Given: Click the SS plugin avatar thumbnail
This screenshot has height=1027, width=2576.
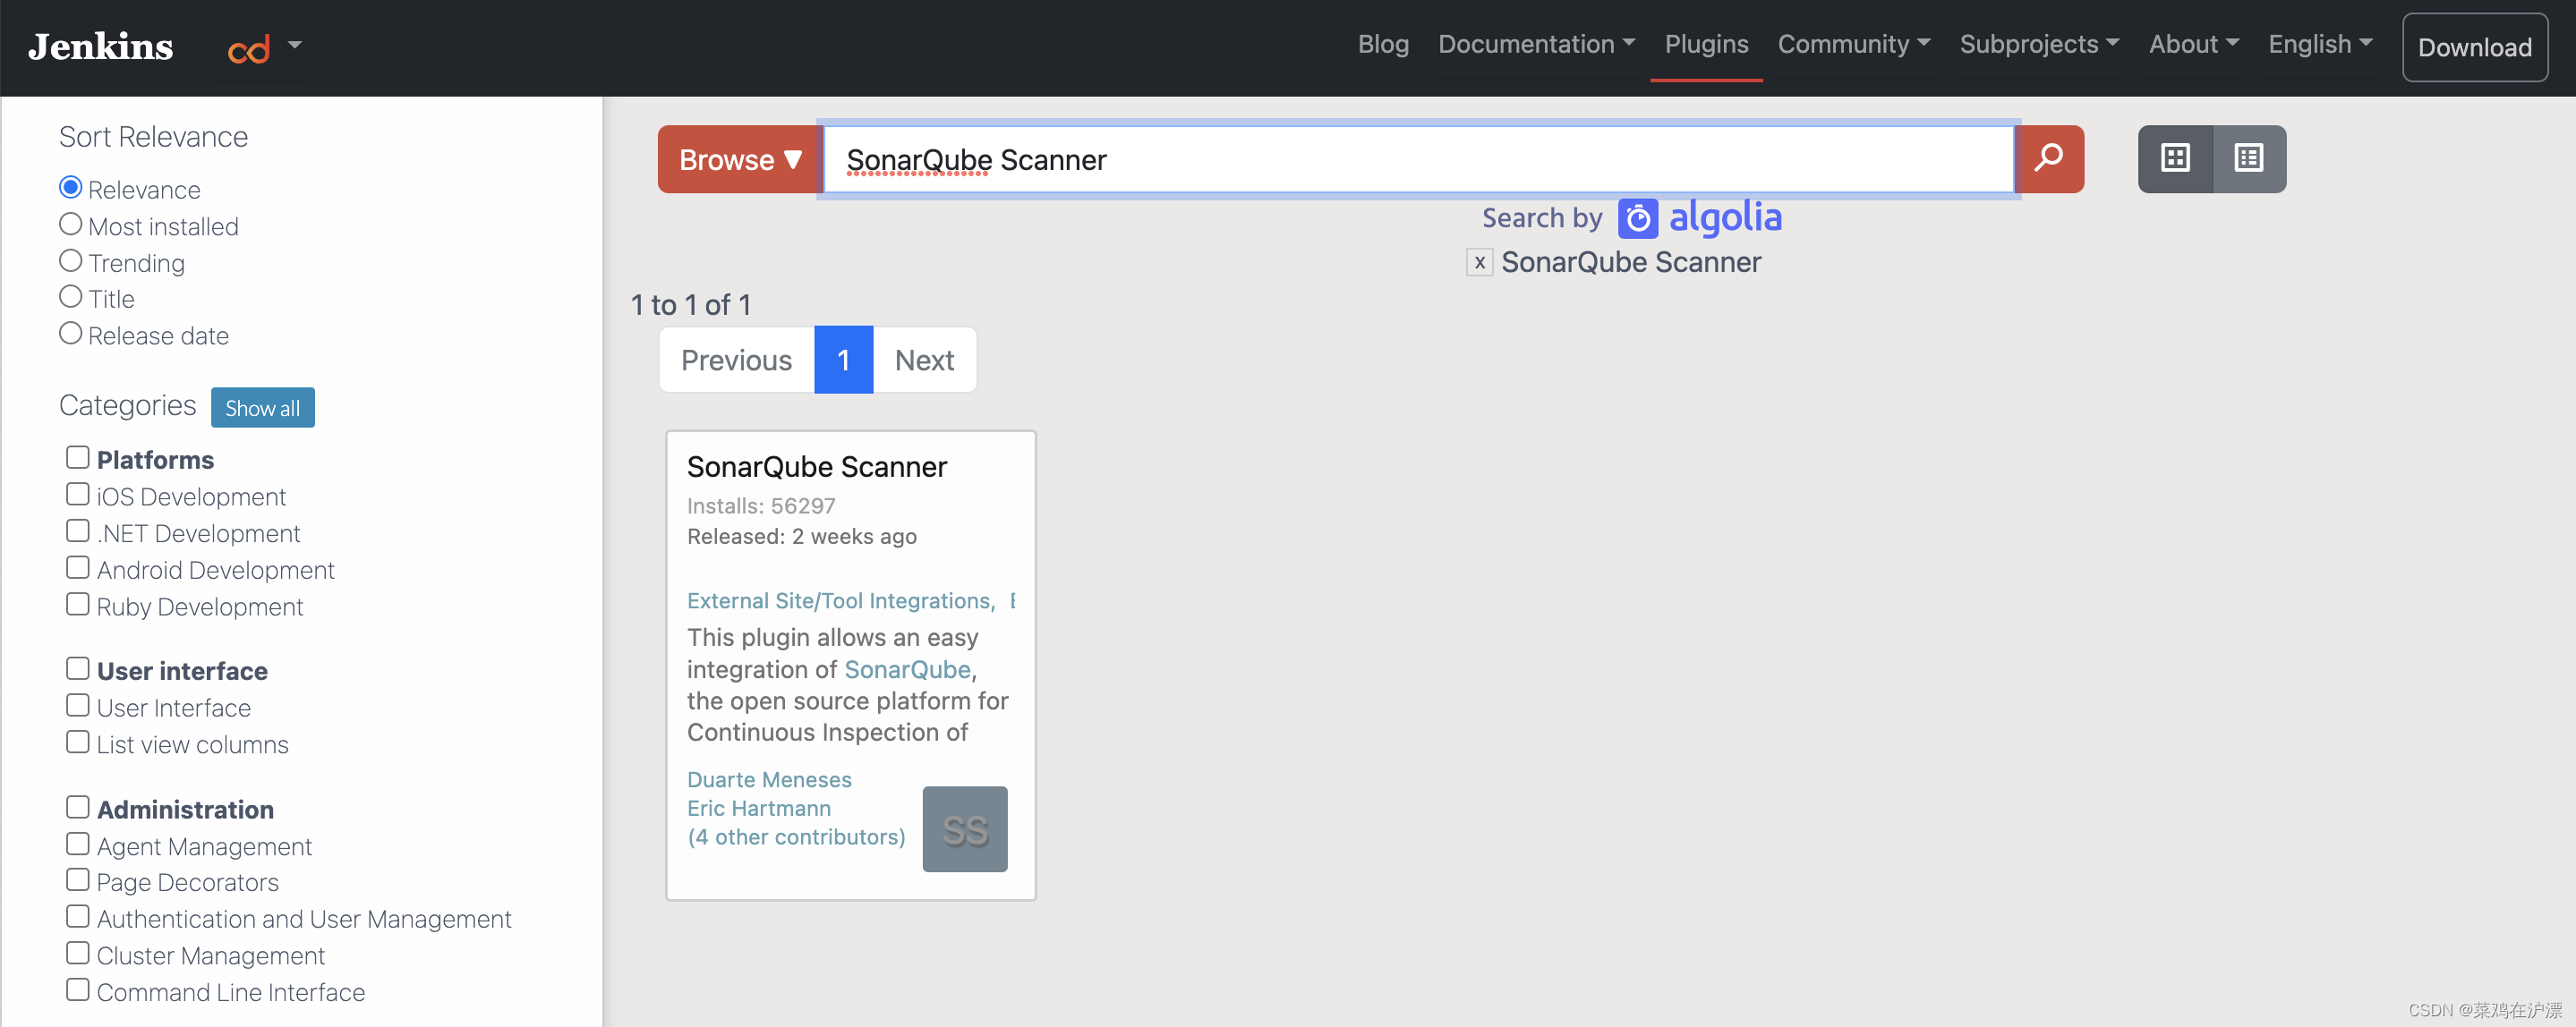Looking at the screenshot, I should click(x=964, y=828).
